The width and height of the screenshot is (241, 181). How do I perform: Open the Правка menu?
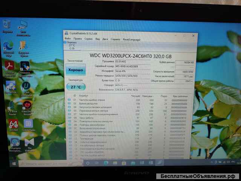pos(78,38)
